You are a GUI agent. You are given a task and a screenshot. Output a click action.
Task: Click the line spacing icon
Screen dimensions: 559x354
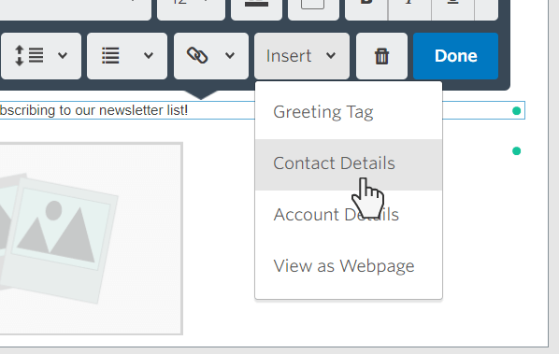(29, 56)
